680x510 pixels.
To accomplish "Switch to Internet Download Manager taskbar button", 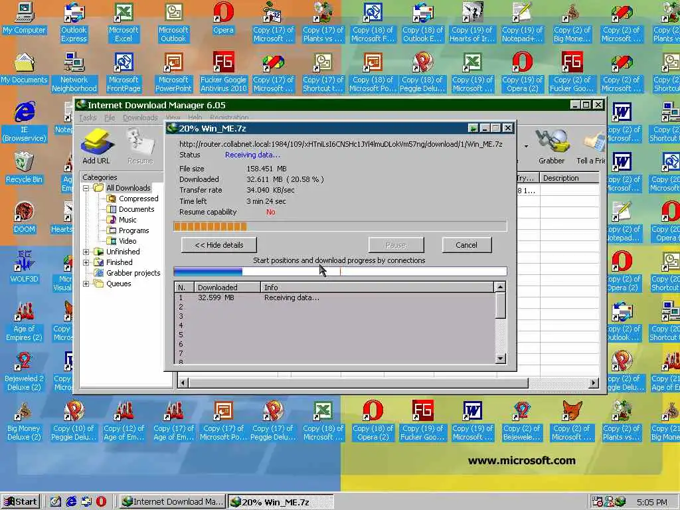I will coord(172,502).
